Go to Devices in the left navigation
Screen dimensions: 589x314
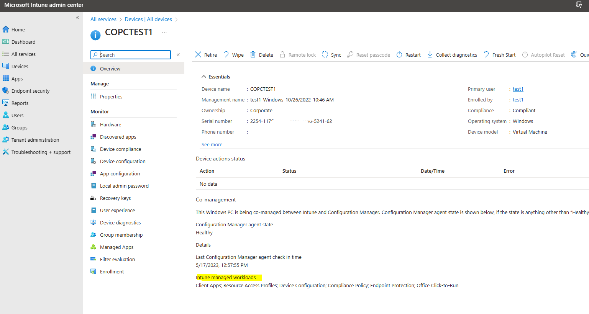(20, 66)
